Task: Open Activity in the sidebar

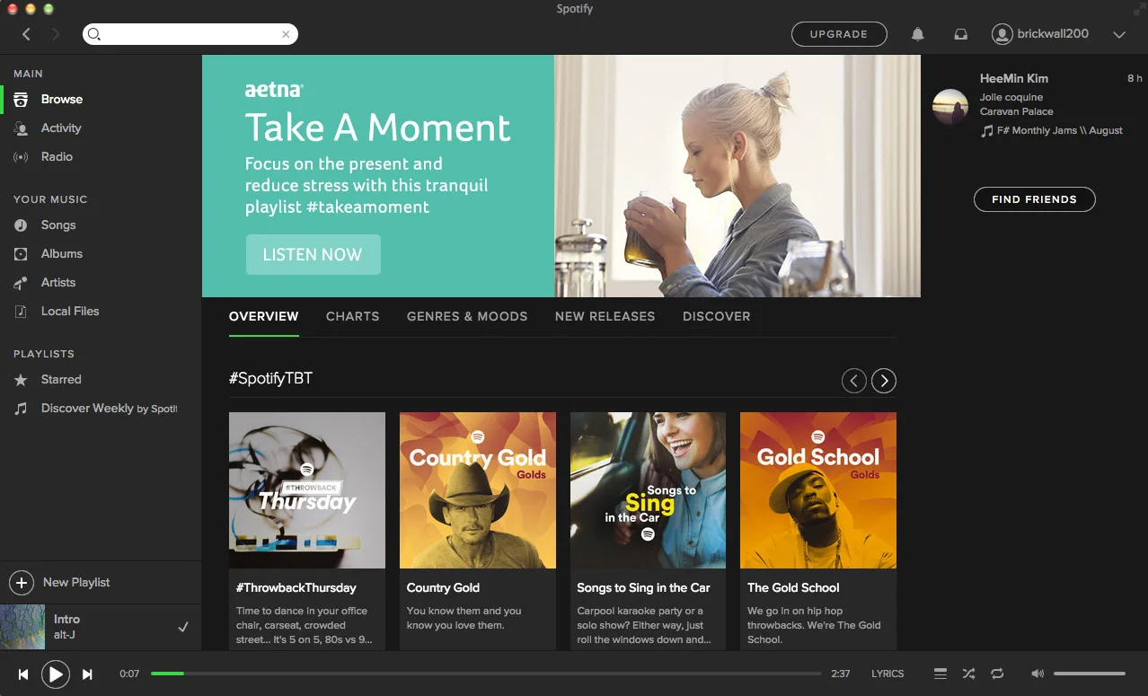Action: tap(101, 128)
